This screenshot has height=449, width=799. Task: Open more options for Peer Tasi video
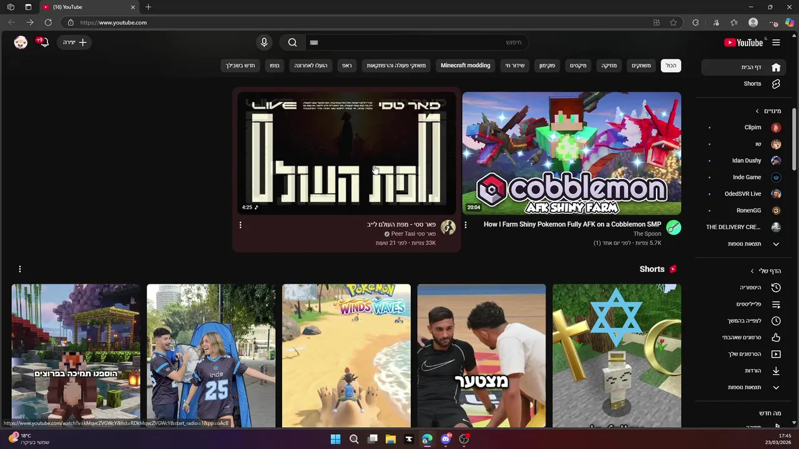(240, 225)
